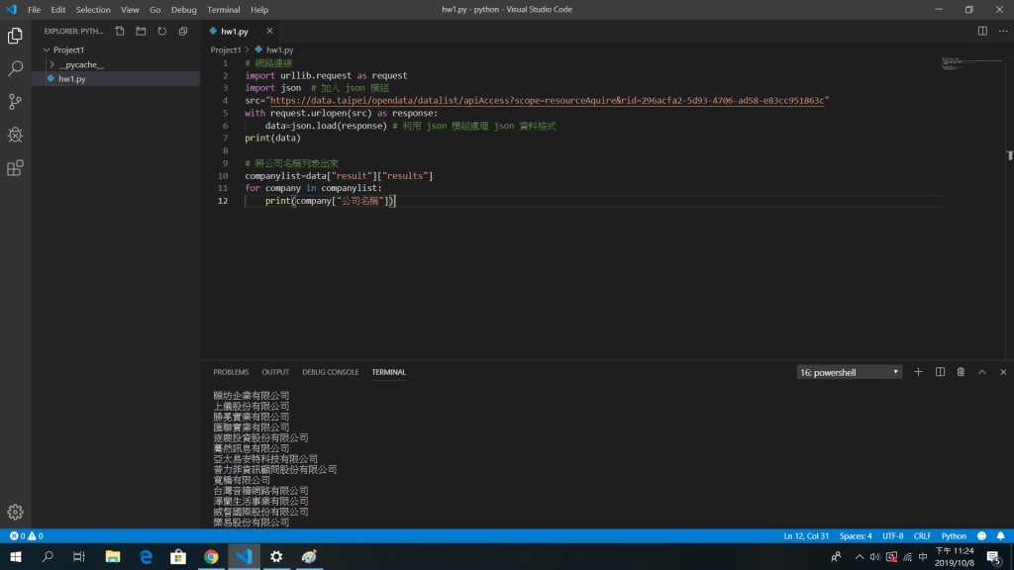Screen dimensions: 1014x570
Task: Click hw1.py in the breadcrumb
Action: [x=279, y=49]
